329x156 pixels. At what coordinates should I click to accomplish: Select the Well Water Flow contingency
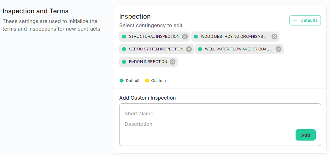coord(238,49)
